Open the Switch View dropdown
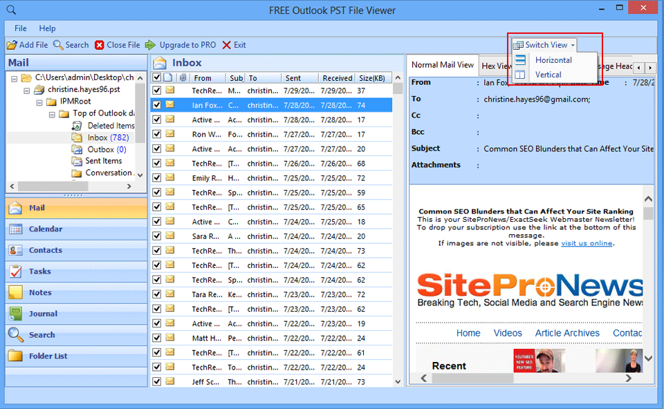Image resolution: width=664 pixels, height=409 pixels. (x=544, y=45)
